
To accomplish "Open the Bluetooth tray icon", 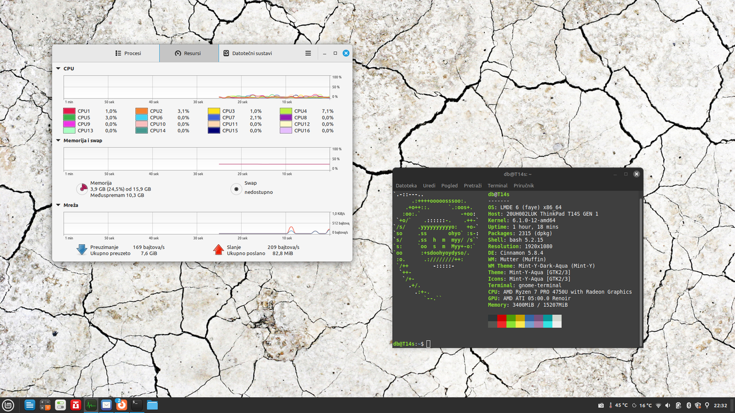I will pos(688,406).
